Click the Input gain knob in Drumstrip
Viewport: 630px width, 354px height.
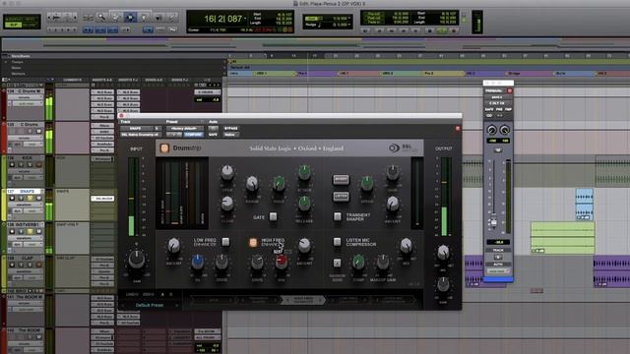click(137, 260)
